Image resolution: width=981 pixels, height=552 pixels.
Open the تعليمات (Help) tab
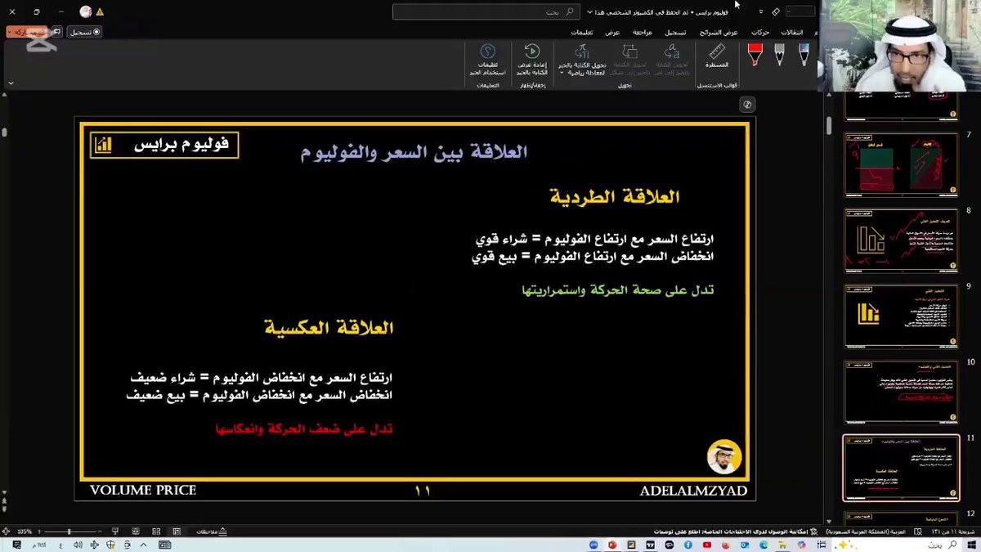(x=582, y=32)
